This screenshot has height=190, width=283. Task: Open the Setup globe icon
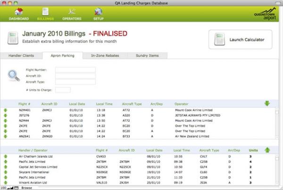pos(99,12)
